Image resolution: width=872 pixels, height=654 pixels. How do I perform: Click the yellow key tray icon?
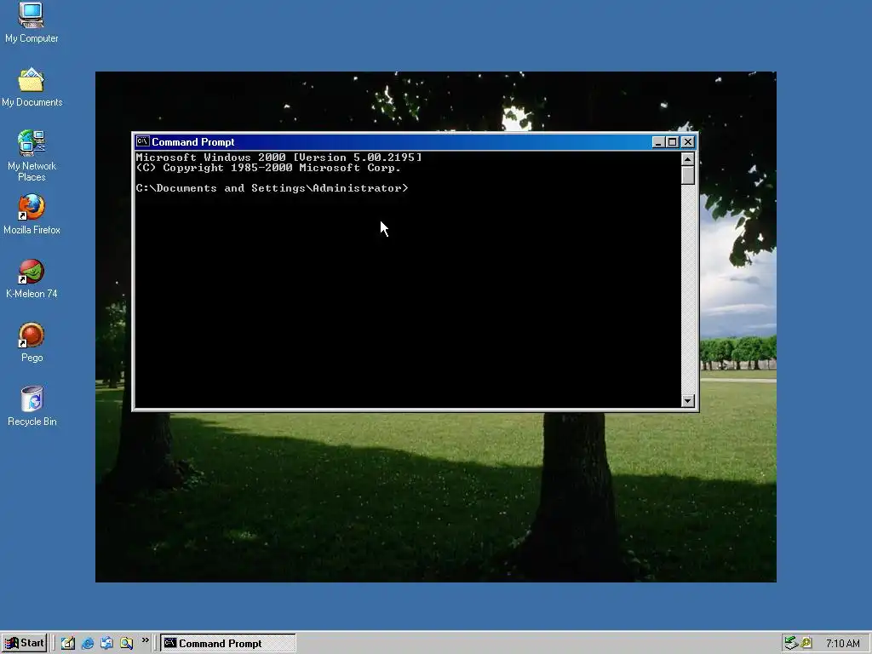point(806,644)
